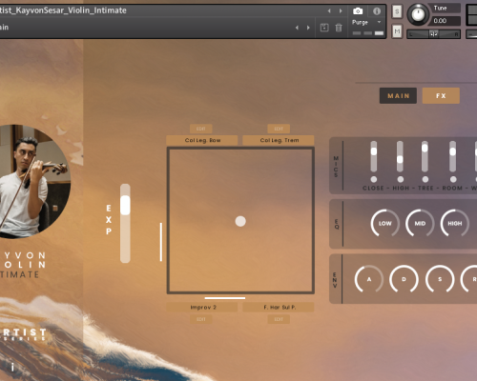
Task: Click the S sustain envelope knob
Action: tap(440, 279)
